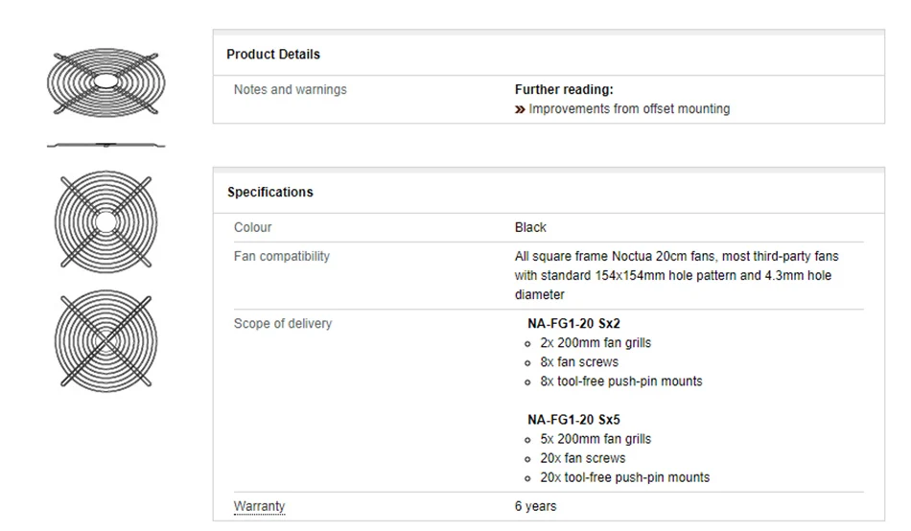Click the '6 years' warranty value
This screenshot has height=531, width=911.
pyautogui.click(x=535, y=506)
